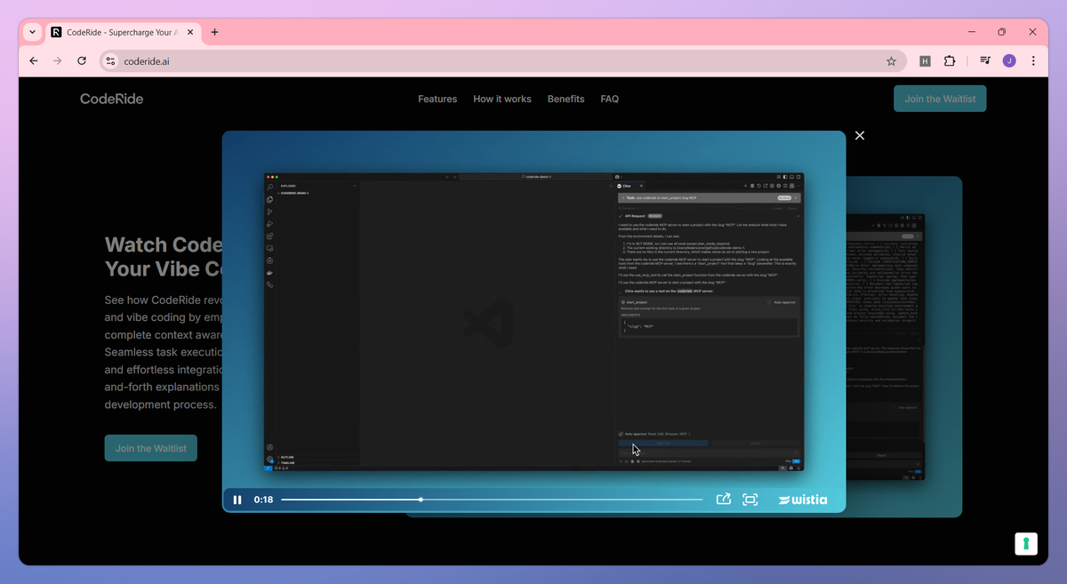
Task: Click the green floating widget icon
Action: point(1025,543)
